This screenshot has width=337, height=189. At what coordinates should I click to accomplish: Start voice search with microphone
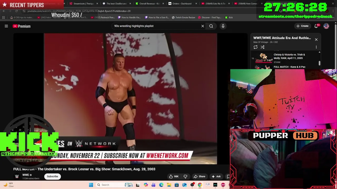[223, 26]
